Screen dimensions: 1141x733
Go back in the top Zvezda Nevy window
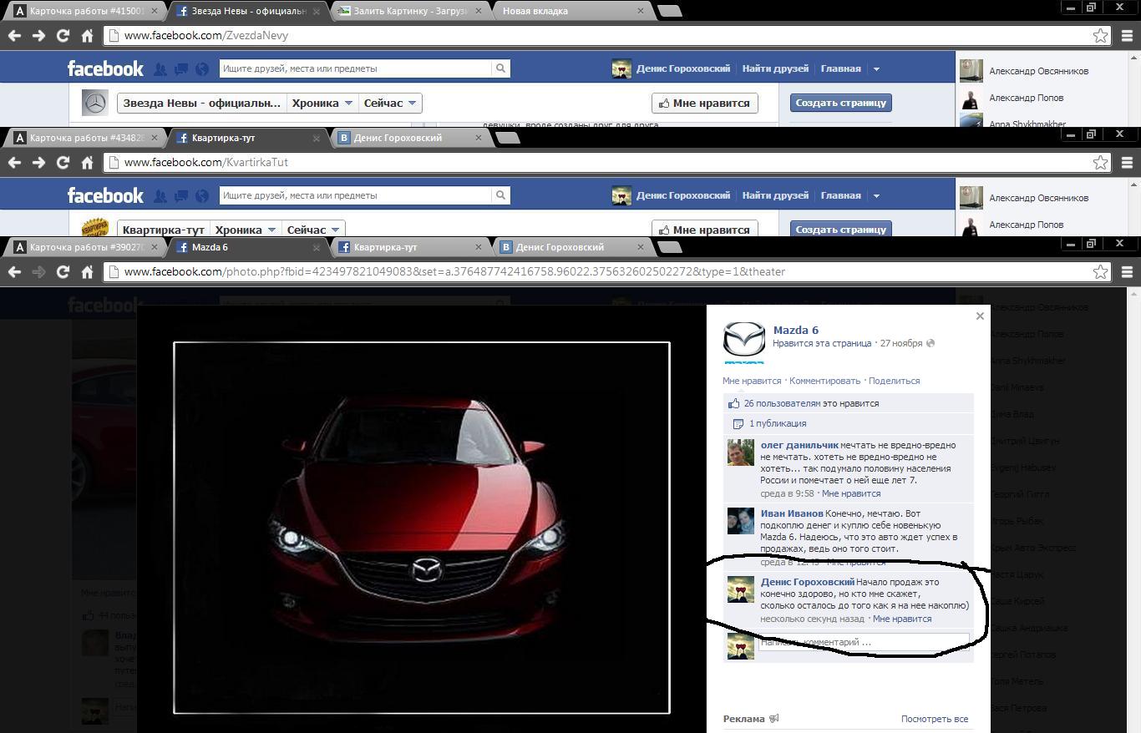[14, 36]
